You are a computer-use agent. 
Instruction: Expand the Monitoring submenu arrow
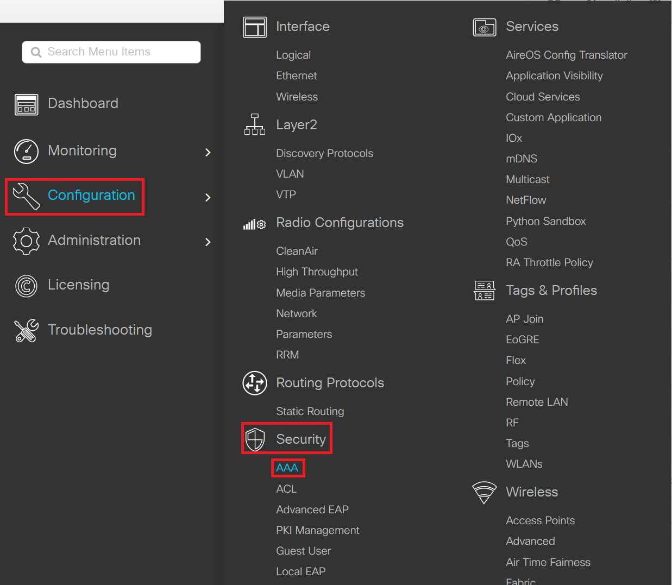click(208, 153)
